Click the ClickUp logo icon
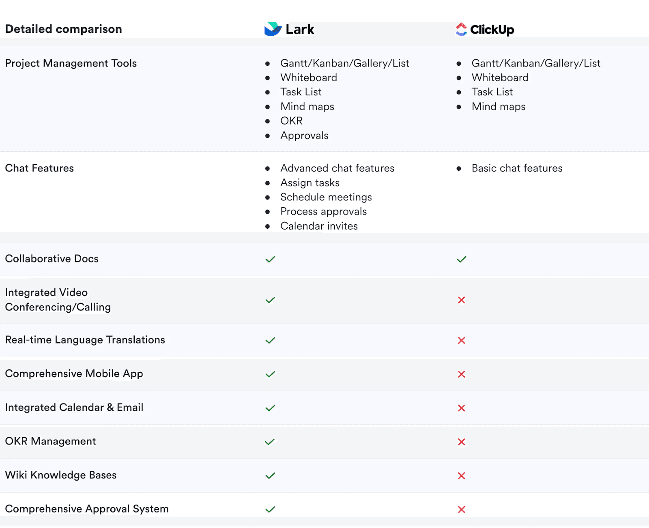 coord(461,29)
